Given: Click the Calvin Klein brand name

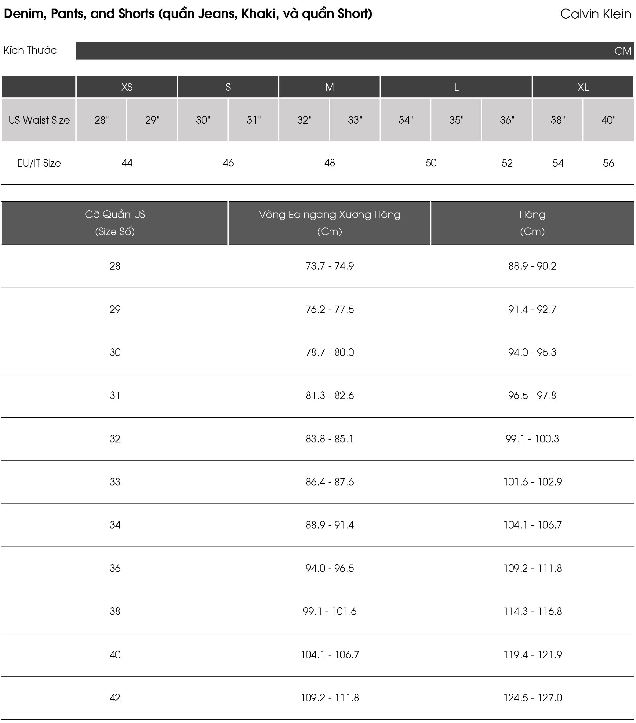Looking at the screenshot, I should click(x=595, y=14).
